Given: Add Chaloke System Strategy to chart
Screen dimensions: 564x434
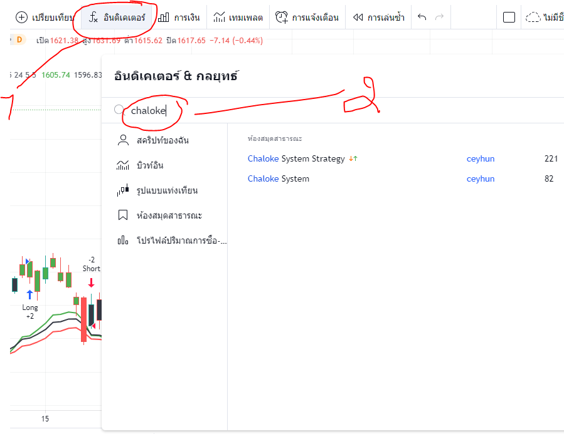Looking at the screenshot, I should point(296,158).
